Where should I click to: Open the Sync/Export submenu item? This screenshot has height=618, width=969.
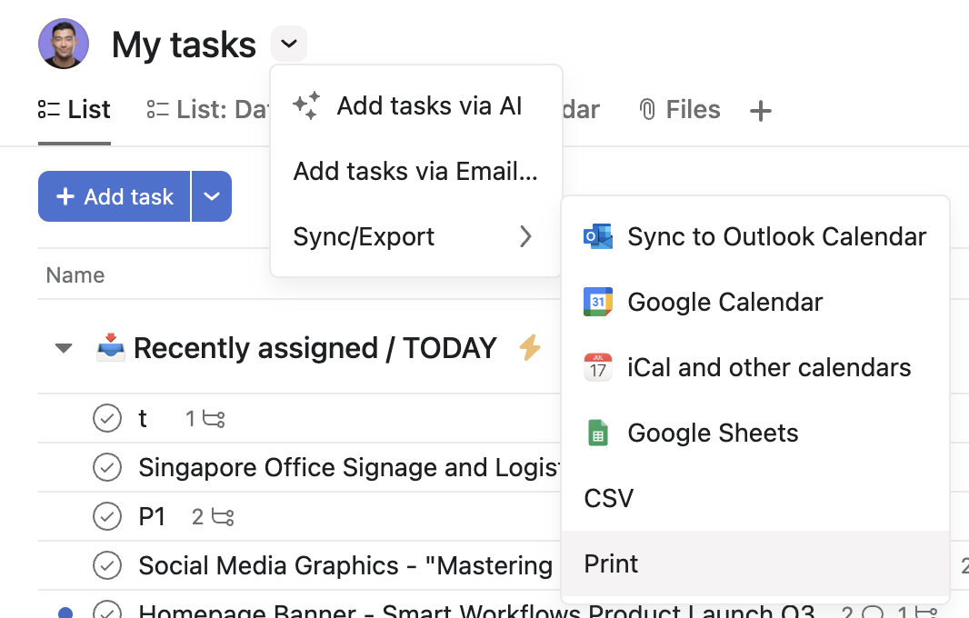click(416, 236)
